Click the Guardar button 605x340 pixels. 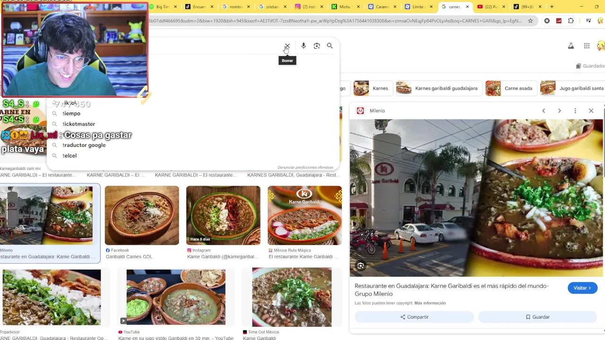click(x=537, y=317)
